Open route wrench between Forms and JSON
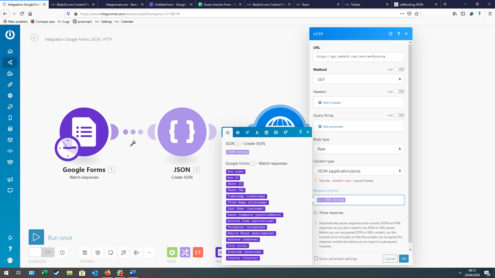This screenshot has height=278, width=495. click(133, 143)
